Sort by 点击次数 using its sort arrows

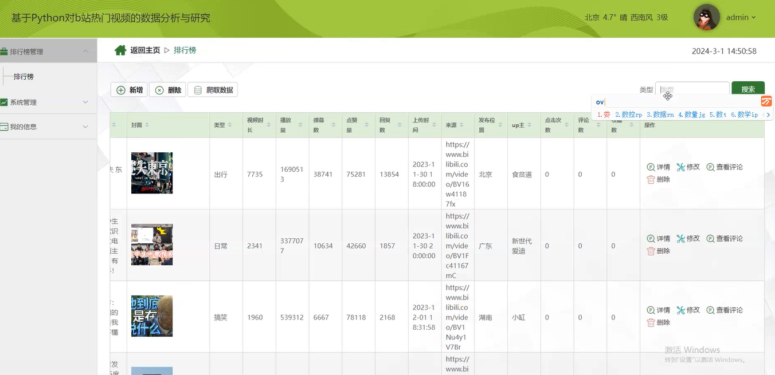[x=566, y=125]
